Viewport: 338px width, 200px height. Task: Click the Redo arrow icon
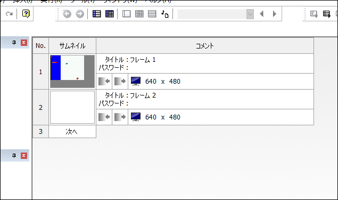[x=9, y=14]
